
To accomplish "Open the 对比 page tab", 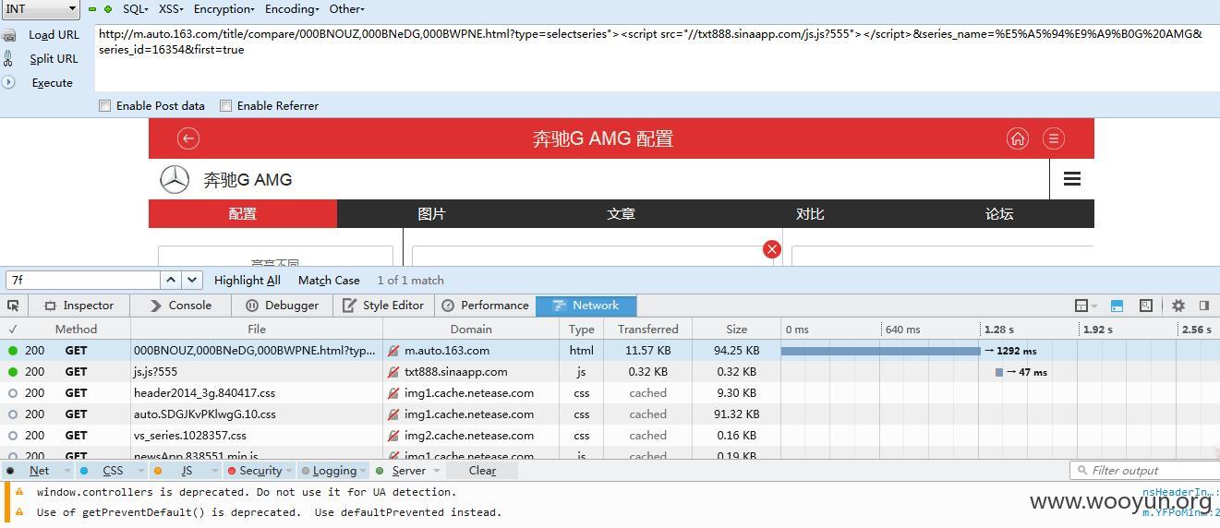I will point(810,214).
